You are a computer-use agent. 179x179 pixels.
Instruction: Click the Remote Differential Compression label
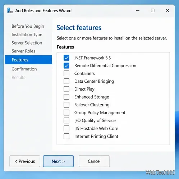(x=105, y=66)
